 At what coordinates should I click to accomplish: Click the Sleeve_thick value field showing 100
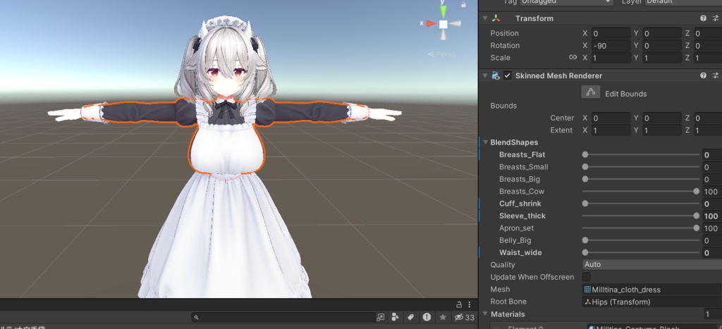pos(712,216)
